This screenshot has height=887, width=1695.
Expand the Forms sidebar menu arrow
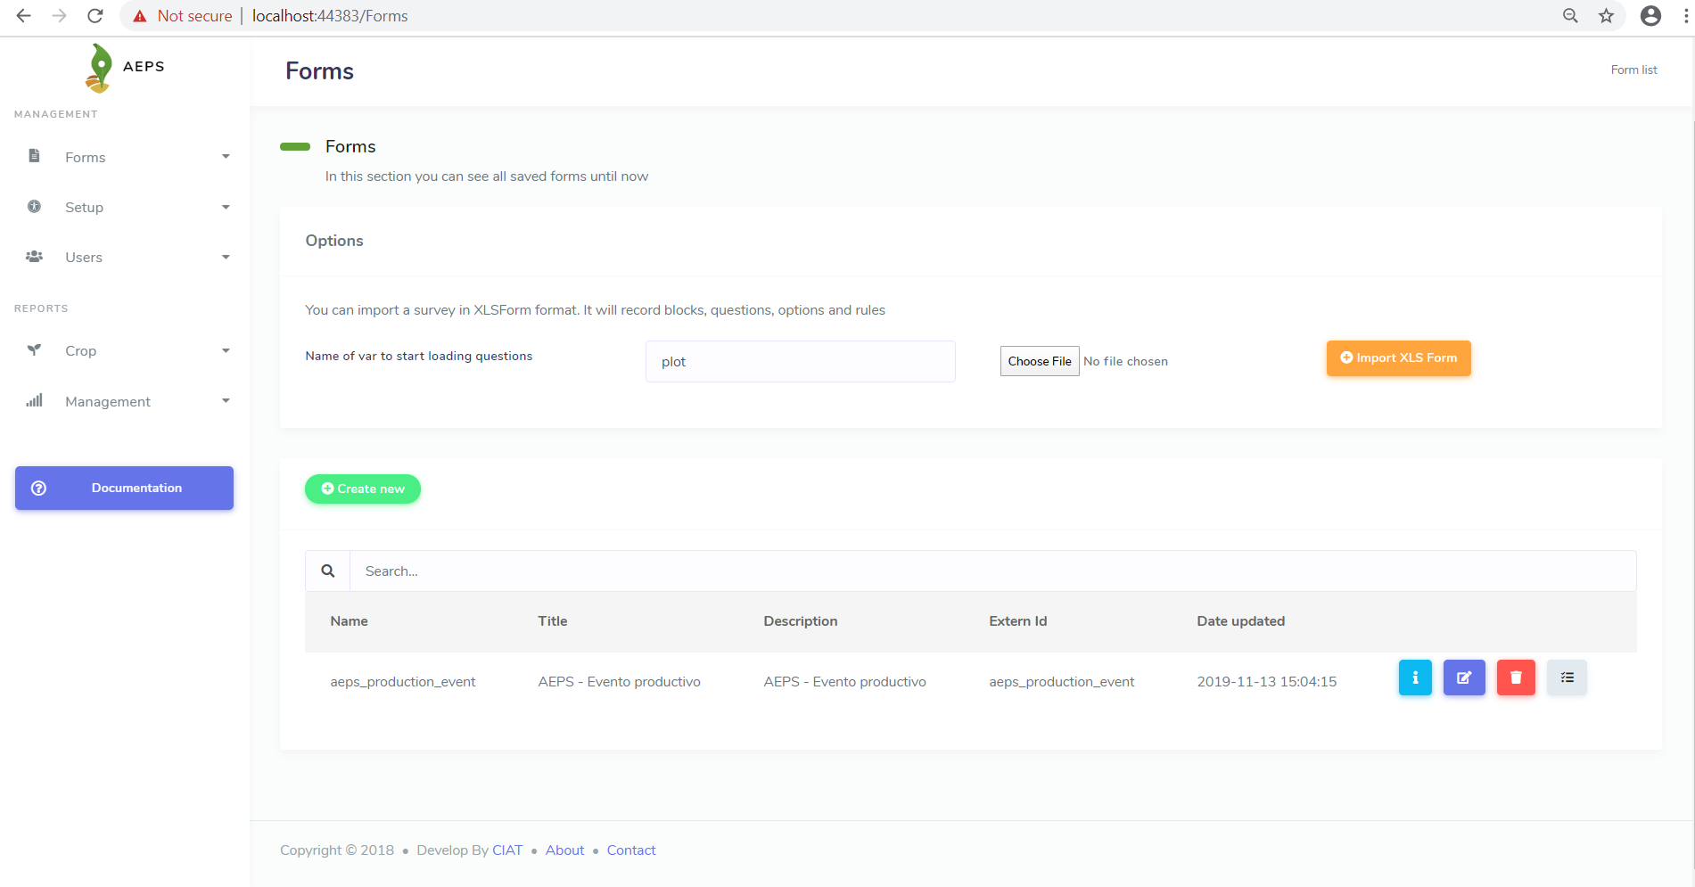(x=226, y=157)
